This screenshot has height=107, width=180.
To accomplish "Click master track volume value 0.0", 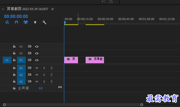I will click(41, 88).
